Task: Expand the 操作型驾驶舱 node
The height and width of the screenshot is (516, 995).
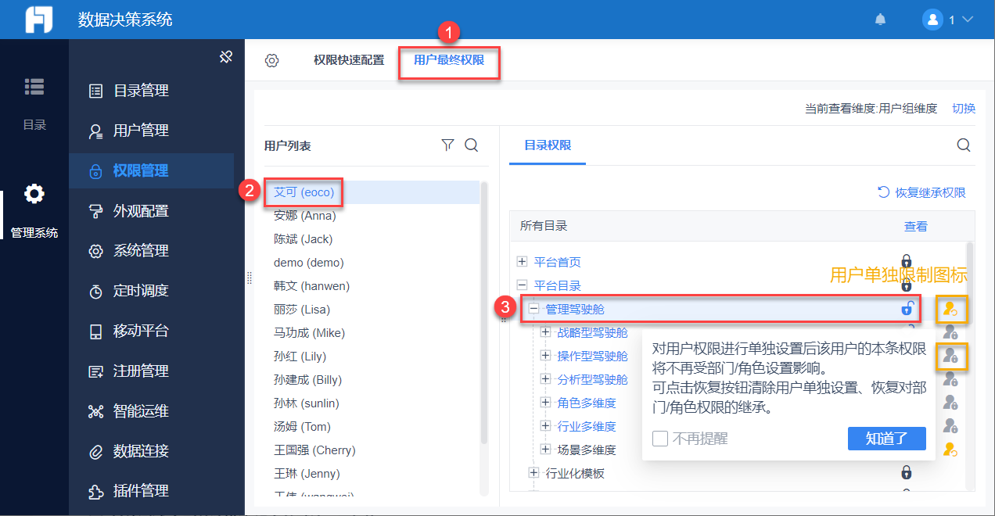Action: (x=546, y=355)
